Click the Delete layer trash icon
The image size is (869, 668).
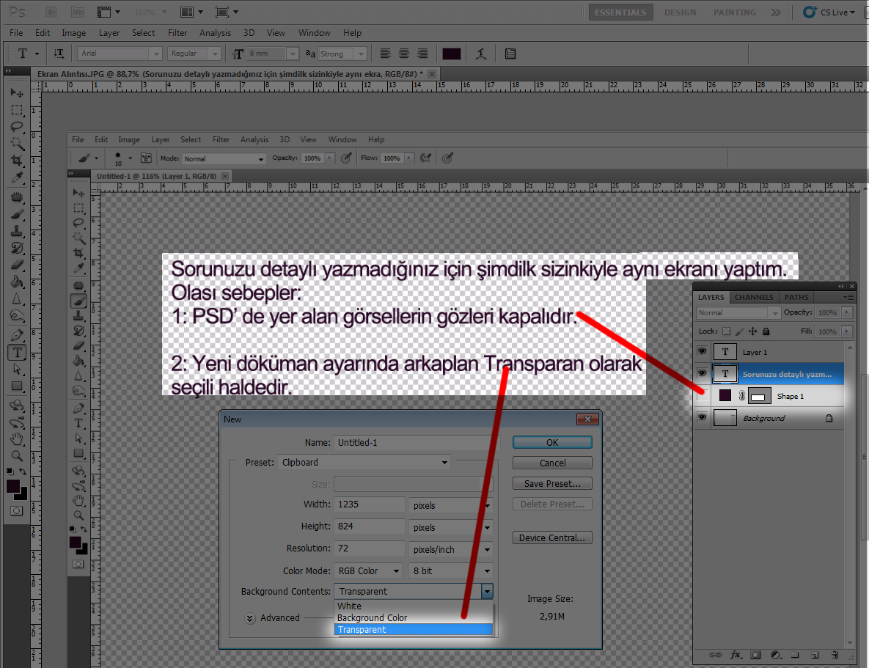click(834, 654)
